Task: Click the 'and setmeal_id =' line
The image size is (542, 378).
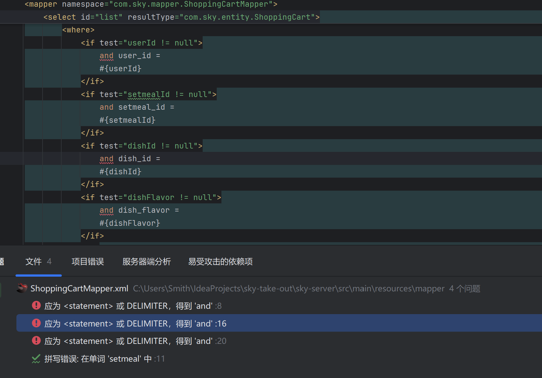Action: pos(137,107)
